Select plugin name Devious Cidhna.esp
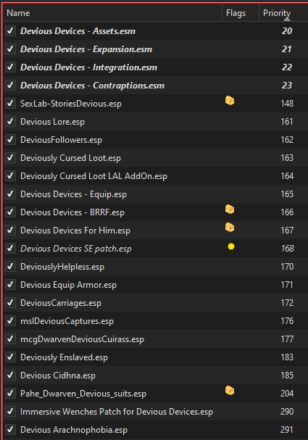The image size is (308, 440). pyautogui.click(x=58, y=375)
